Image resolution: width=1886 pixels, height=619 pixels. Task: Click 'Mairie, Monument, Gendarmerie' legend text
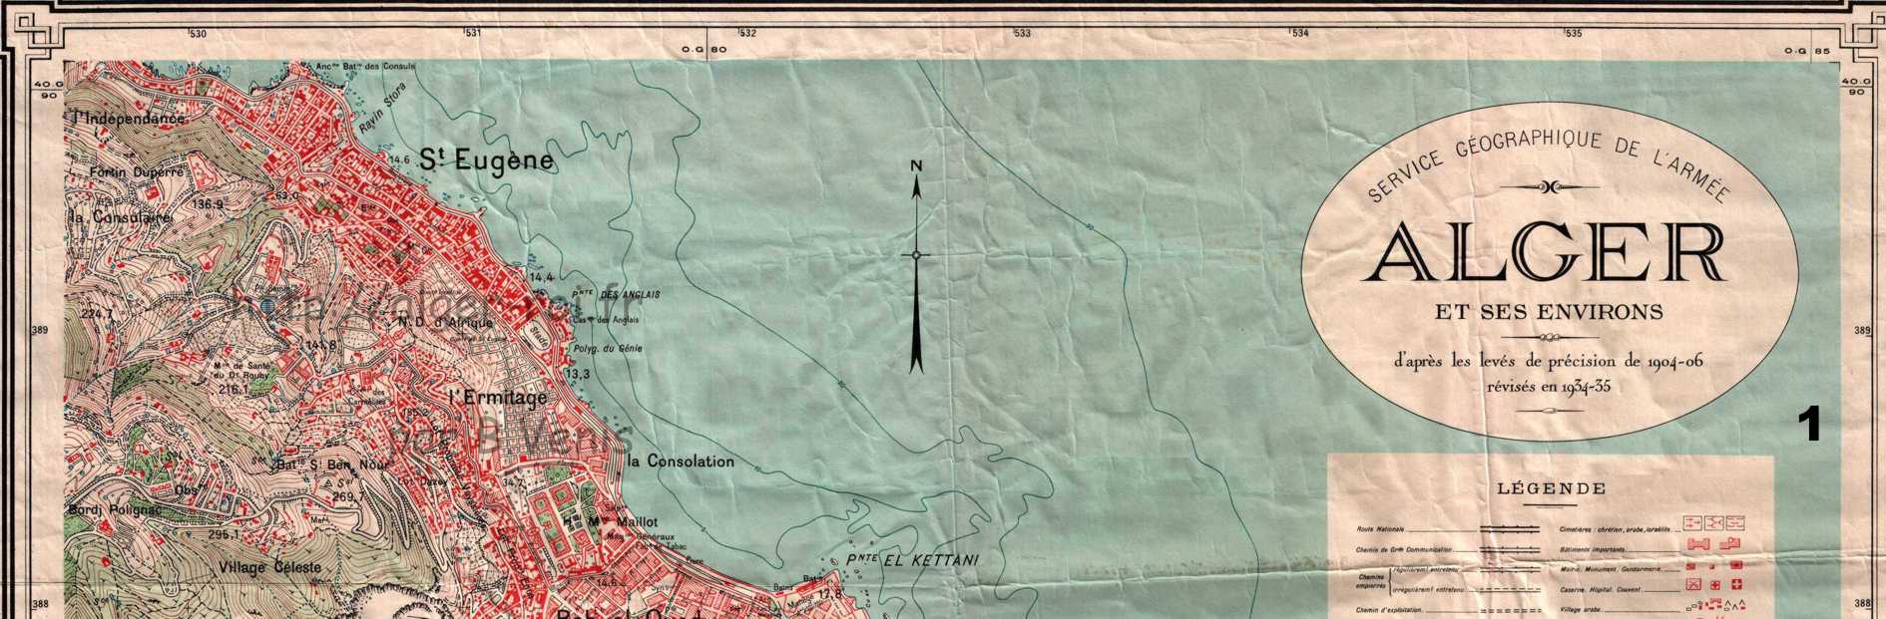[1611, 569]
